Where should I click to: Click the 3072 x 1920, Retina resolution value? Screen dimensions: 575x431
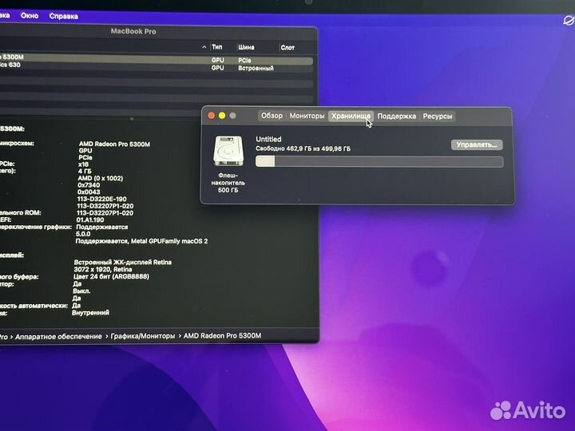click(103, 270)
